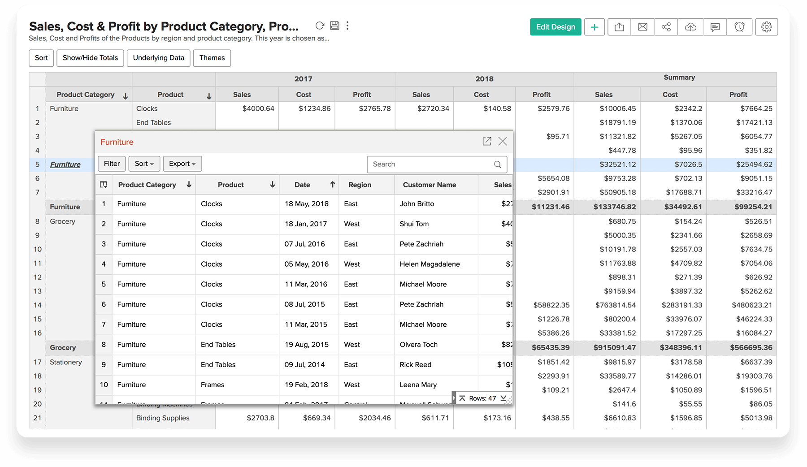
Task: Open the three-dot more options menu
Action: (x=347, y=26)
